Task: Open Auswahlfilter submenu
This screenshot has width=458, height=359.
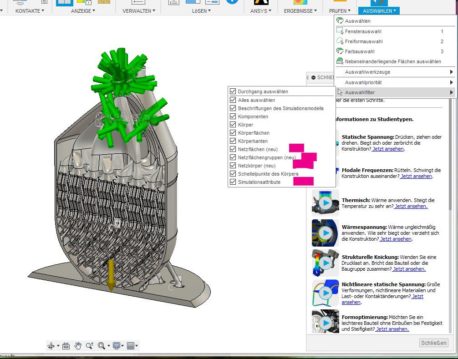Action: tap(396, 92)
